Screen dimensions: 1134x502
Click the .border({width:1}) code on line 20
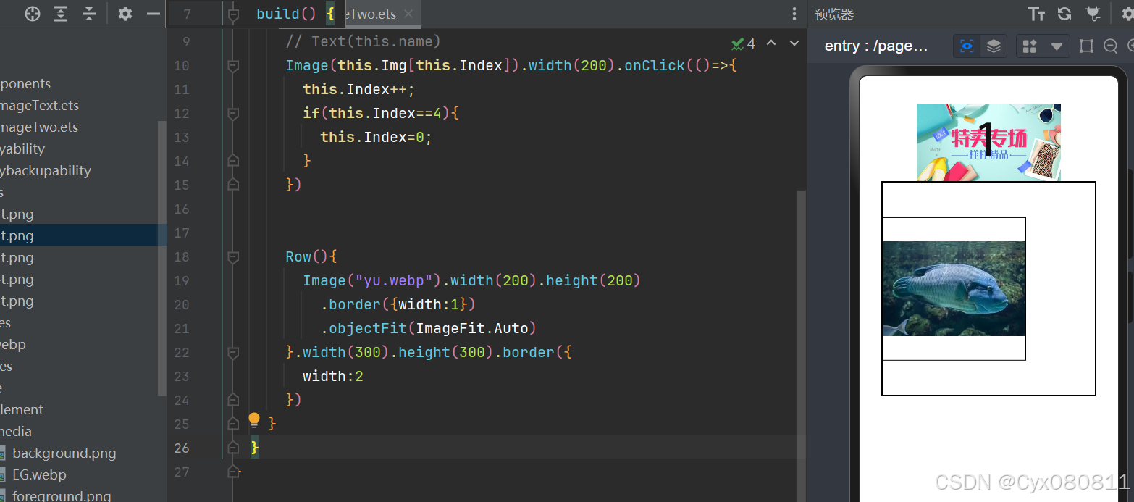click(398, 304)
